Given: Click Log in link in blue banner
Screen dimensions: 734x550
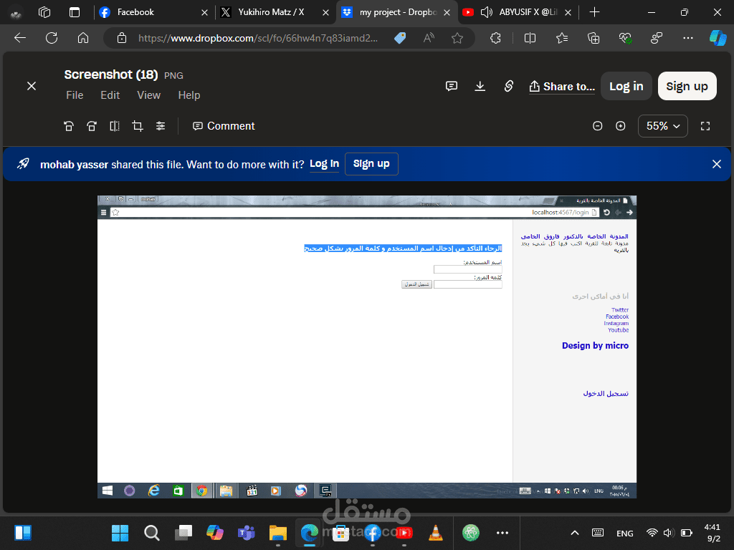Looking at the screenshot, I should point(324,164).
